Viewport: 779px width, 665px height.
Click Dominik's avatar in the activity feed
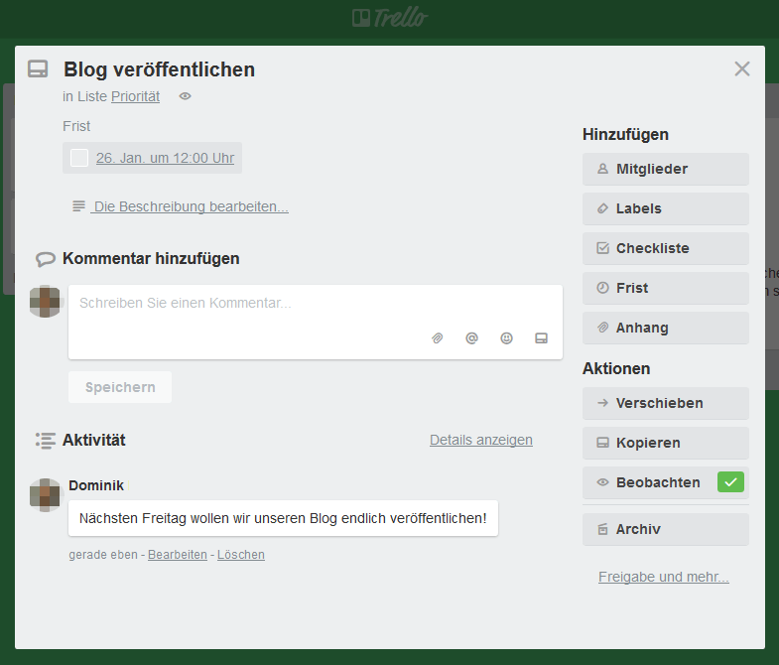tap(46, 494)
